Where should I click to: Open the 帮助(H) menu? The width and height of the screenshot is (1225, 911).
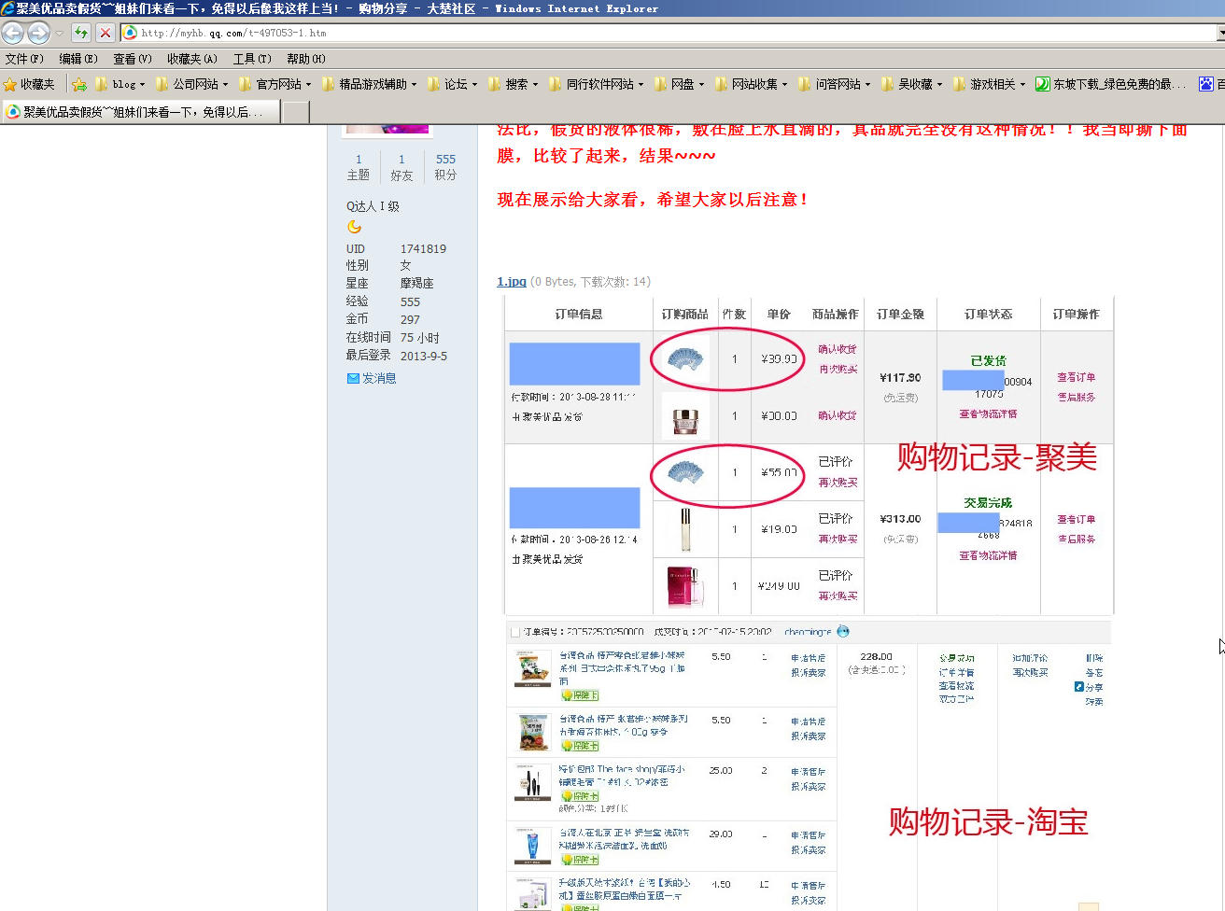306,59
